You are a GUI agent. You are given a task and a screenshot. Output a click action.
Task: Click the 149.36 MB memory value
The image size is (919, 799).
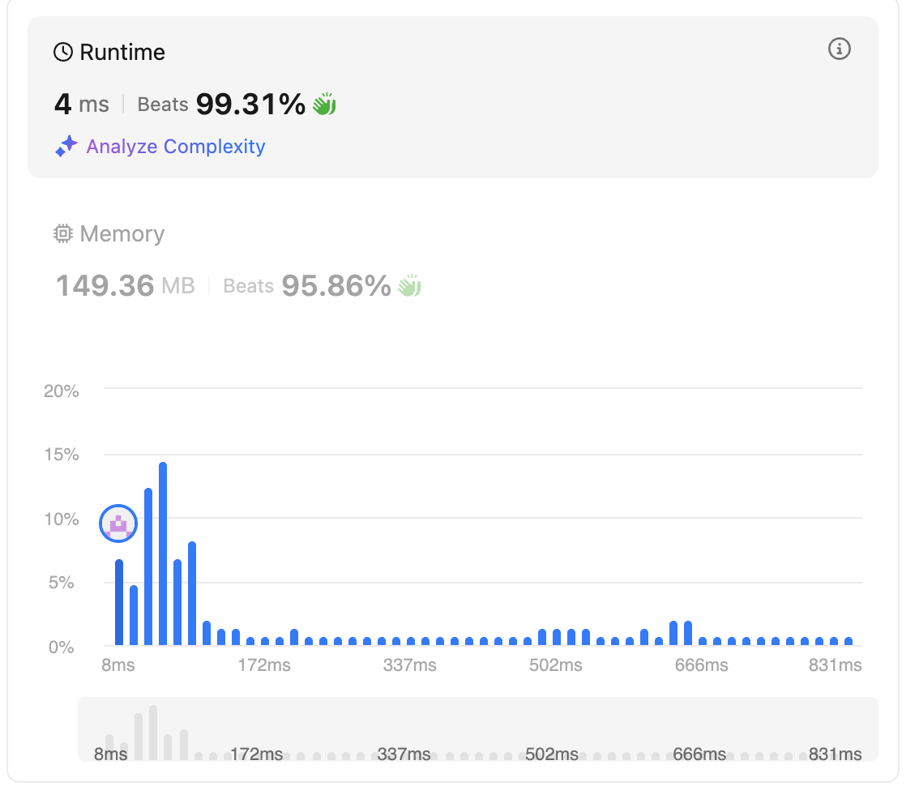point(125,285)
